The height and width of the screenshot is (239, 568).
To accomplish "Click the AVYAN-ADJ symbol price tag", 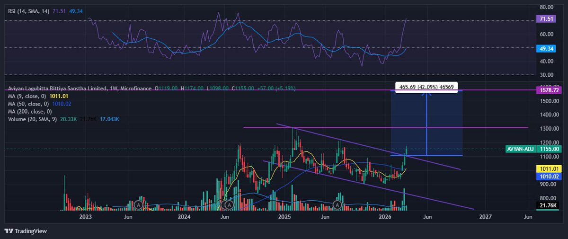I will 521,149.
